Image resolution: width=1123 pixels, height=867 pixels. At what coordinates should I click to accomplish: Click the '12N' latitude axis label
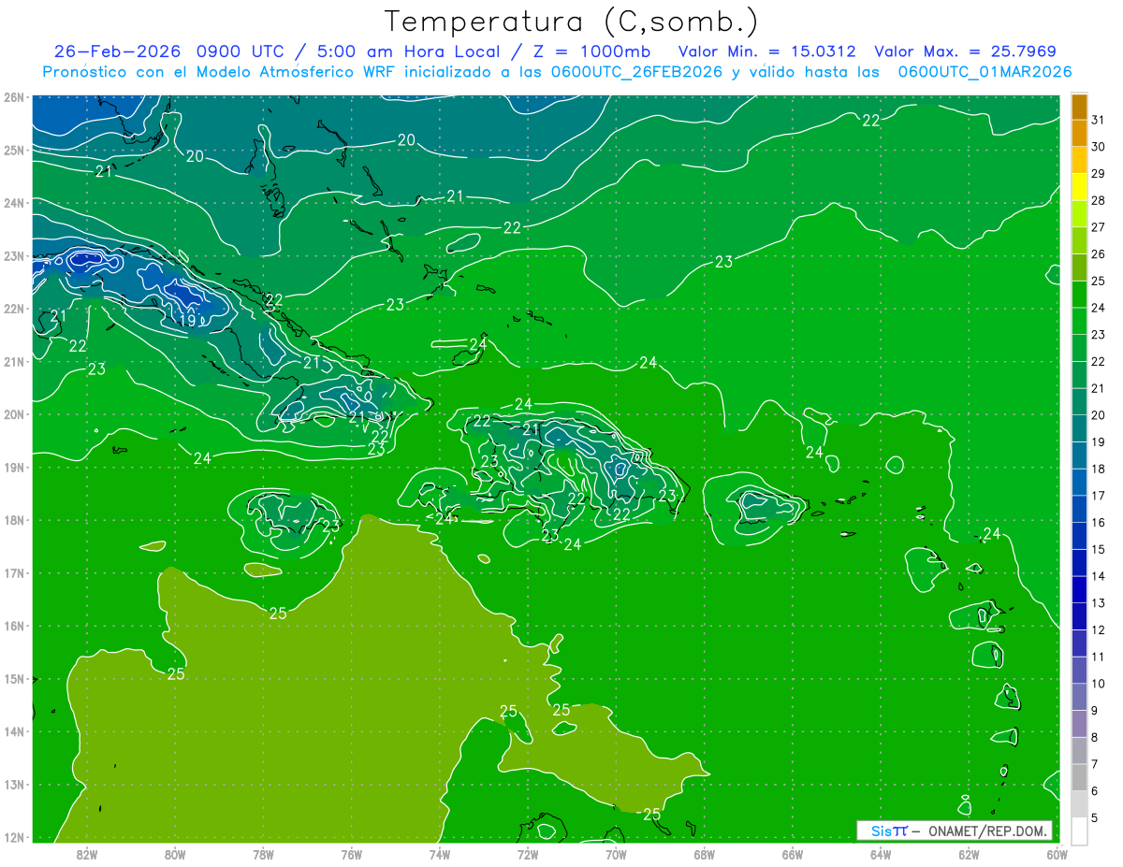click(13, 837)
